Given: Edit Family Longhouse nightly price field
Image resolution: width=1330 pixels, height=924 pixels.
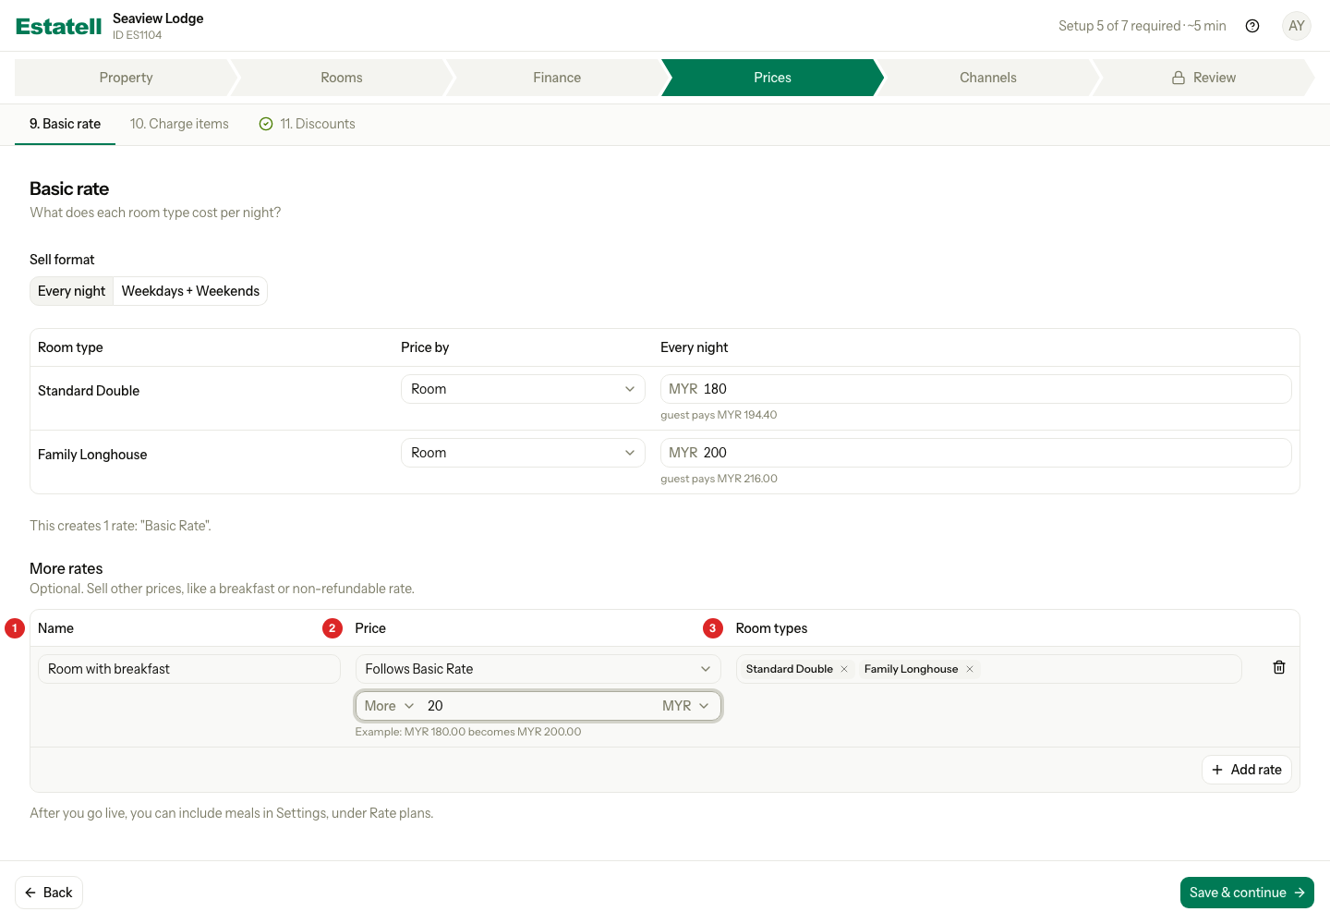Looking at the screenshot, I should click(976, 453).
